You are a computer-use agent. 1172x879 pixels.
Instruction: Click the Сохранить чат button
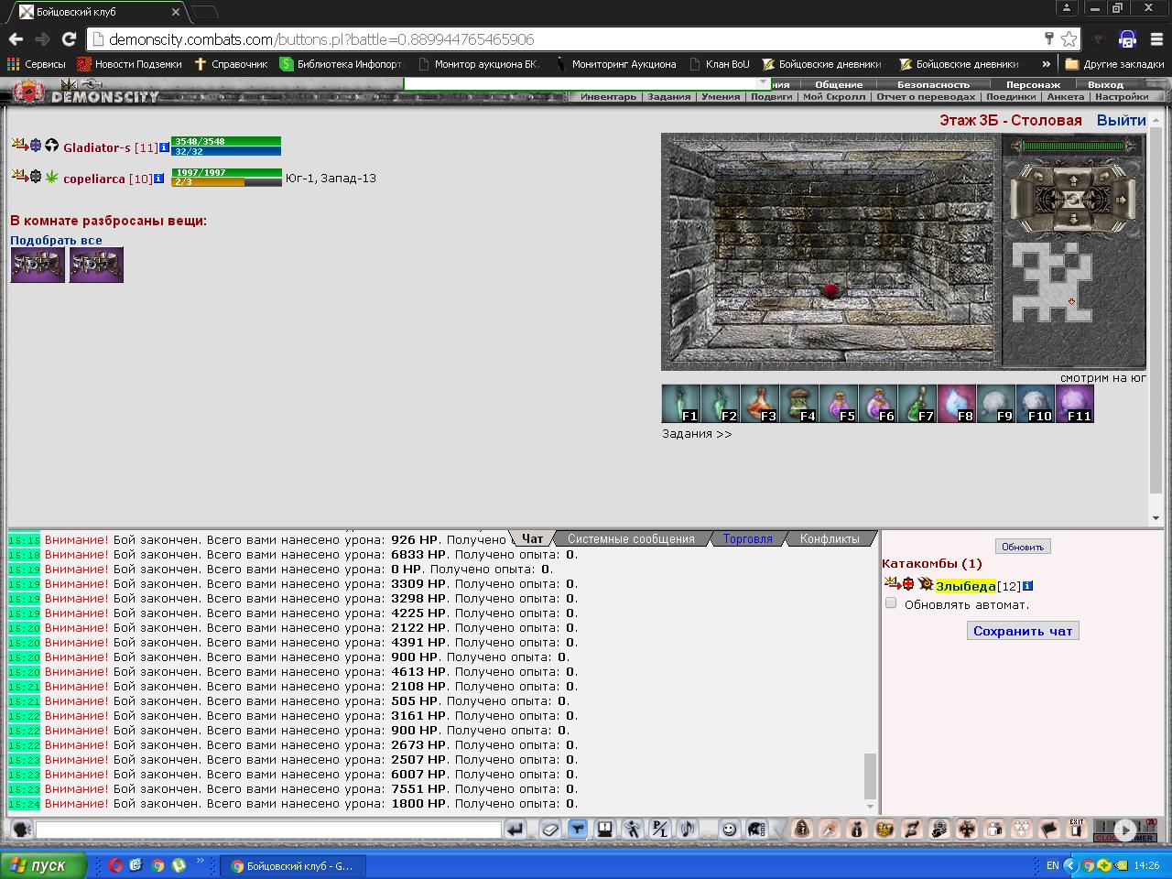[x=1023, y=631]
